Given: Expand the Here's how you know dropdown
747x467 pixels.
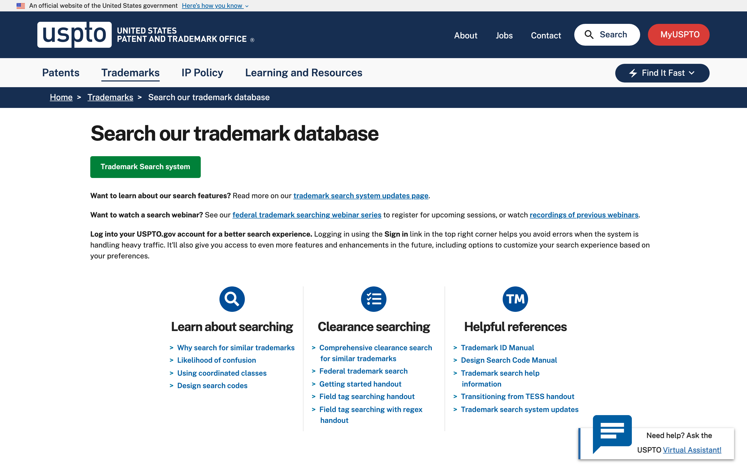Looking at the screenshot, I should tap(215, 5).
